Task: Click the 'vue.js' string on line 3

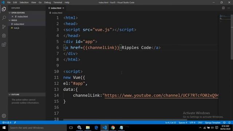Action: 102,30
